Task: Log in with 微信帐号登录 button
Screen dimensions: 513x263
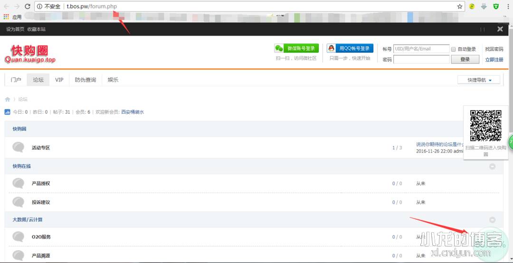Action: click(296, 48)
